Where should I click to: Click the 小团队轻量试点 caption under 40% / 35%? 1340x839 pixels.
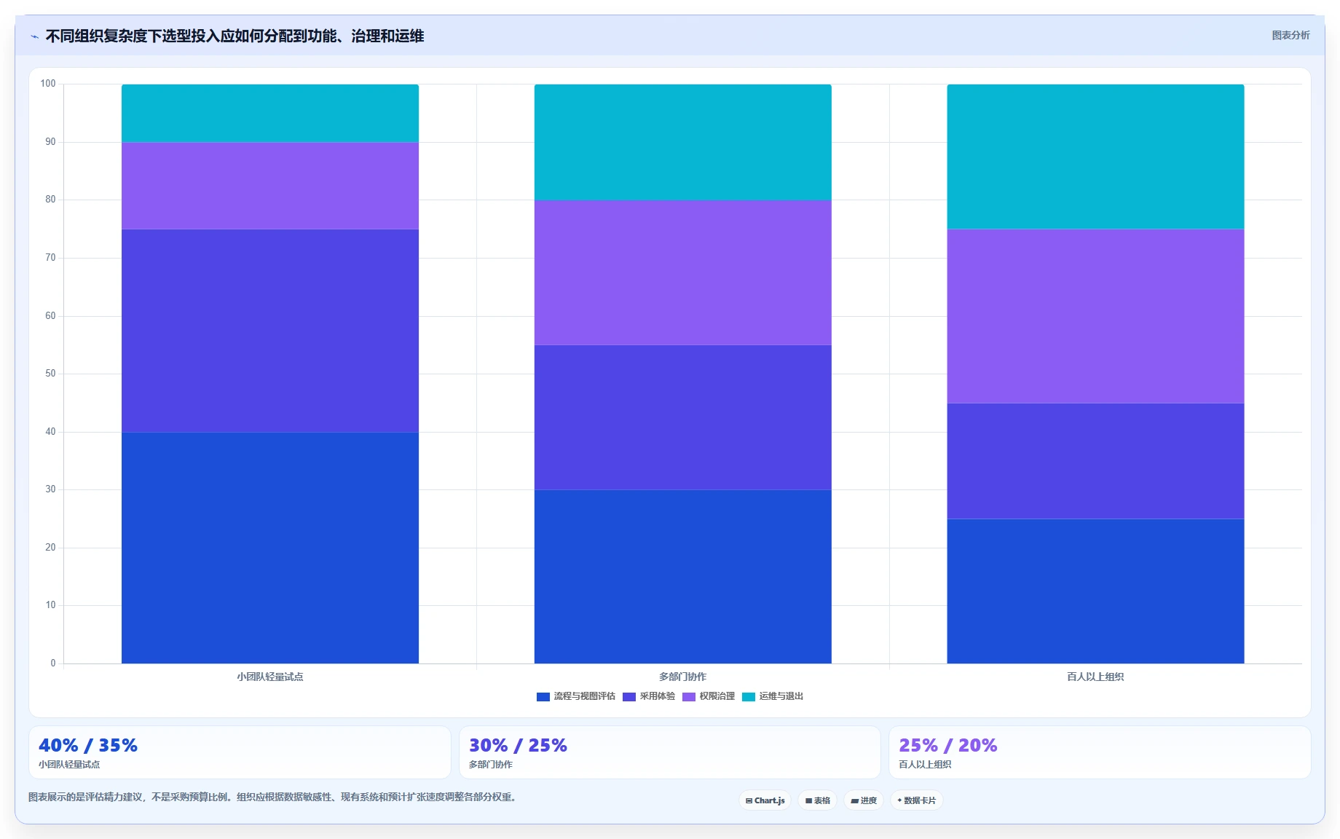point(69,765)
